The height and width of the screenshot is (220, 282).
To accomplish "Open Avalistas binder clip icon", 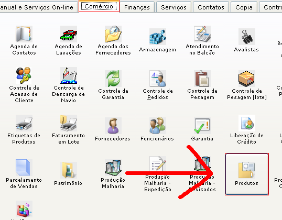I will (247, 37).
